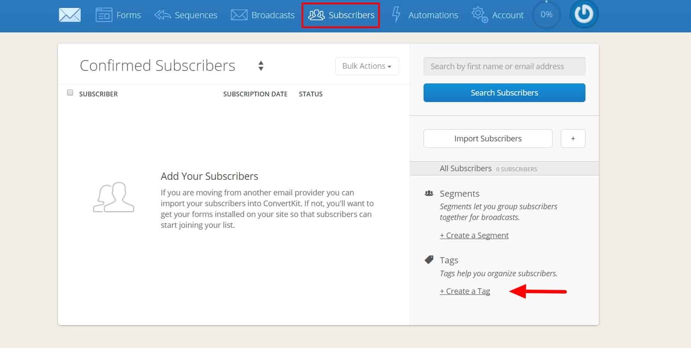Click the SUBSCRIBER column header
691x348 pixels.
[x=98, y=94]
